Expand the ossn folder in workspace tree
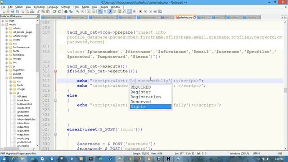This screenshot has height=162, width=288. coord(3,21)
